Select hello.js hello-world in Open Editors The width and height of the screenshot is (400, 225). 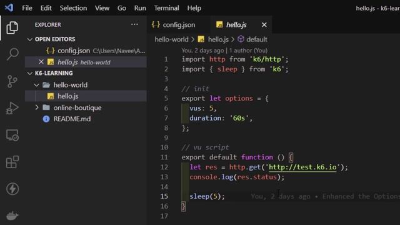pos(86,62)
